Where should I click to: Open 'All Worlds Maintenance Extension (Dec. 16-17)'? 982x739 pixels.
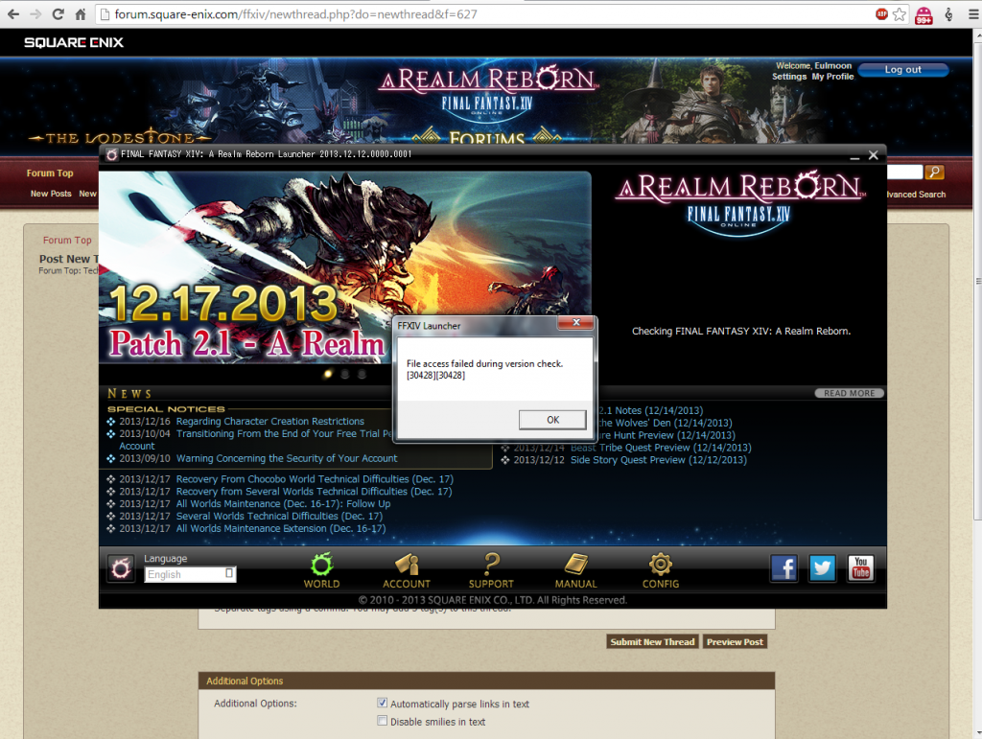(281, 529)
